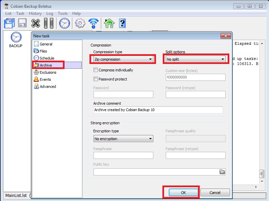Click the question mark help icon

(x=122, y=23)
